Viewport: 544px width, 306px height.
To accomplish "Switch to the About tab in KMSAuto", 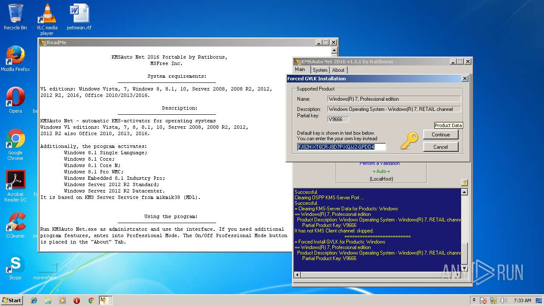I will tap(338, 70).
